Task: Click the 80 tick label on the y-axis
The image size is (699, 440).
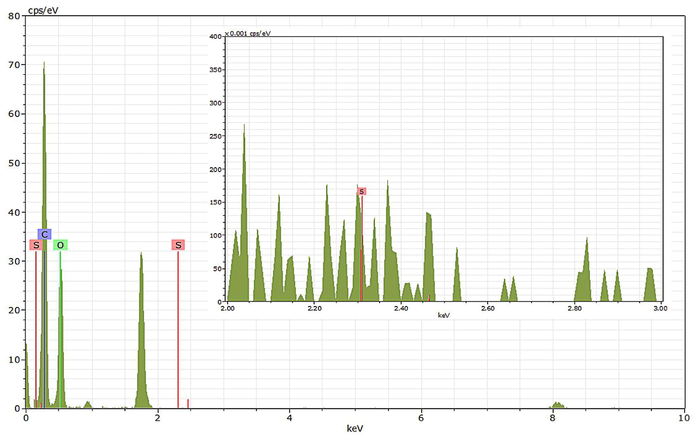Action: pyautogui.click(x=14, y=16)
